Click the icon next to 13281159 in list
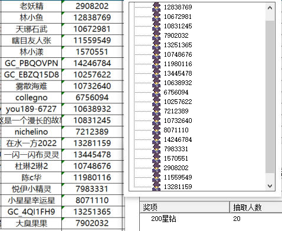282x231 pixels. coord(156,186)
